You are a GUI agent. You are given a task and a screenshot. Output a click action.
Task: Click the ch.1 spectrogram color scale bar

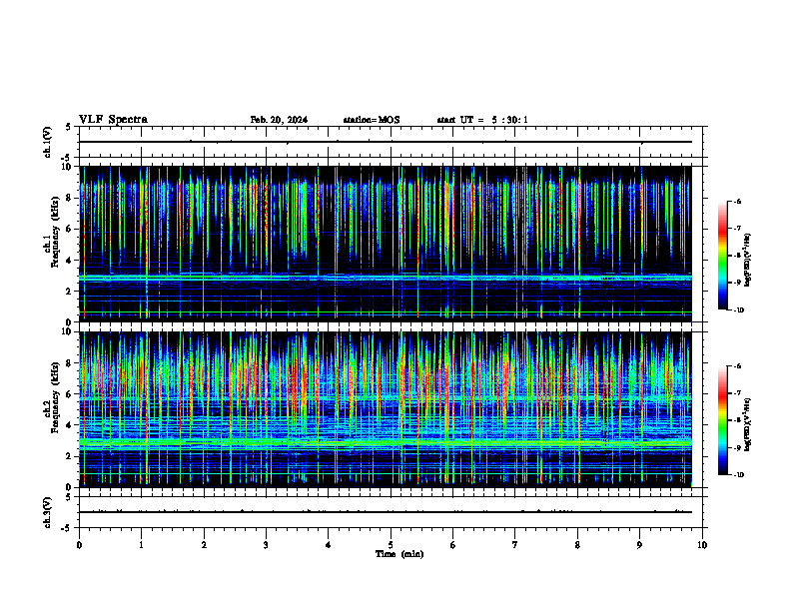[723, 256]
